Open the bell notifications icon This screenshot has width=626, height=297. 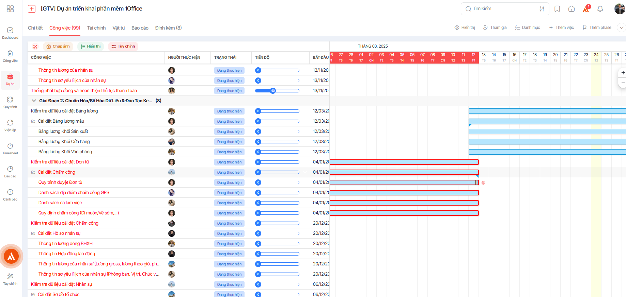(x=600, y=9)
